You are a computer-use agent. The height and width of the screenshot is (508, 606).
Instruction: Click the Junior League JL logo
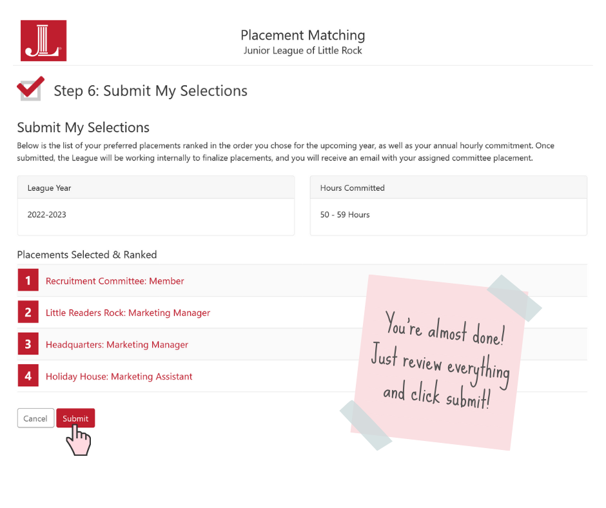click(44, 41)
